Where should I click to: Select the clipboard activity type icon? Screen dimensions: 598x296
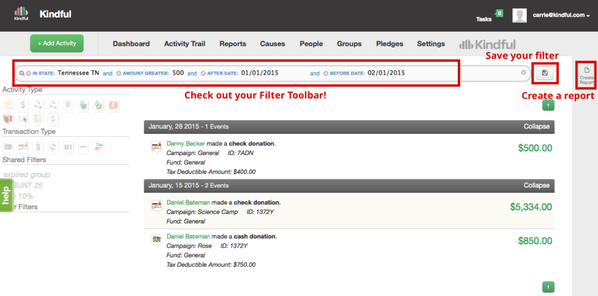coord(38,119)
